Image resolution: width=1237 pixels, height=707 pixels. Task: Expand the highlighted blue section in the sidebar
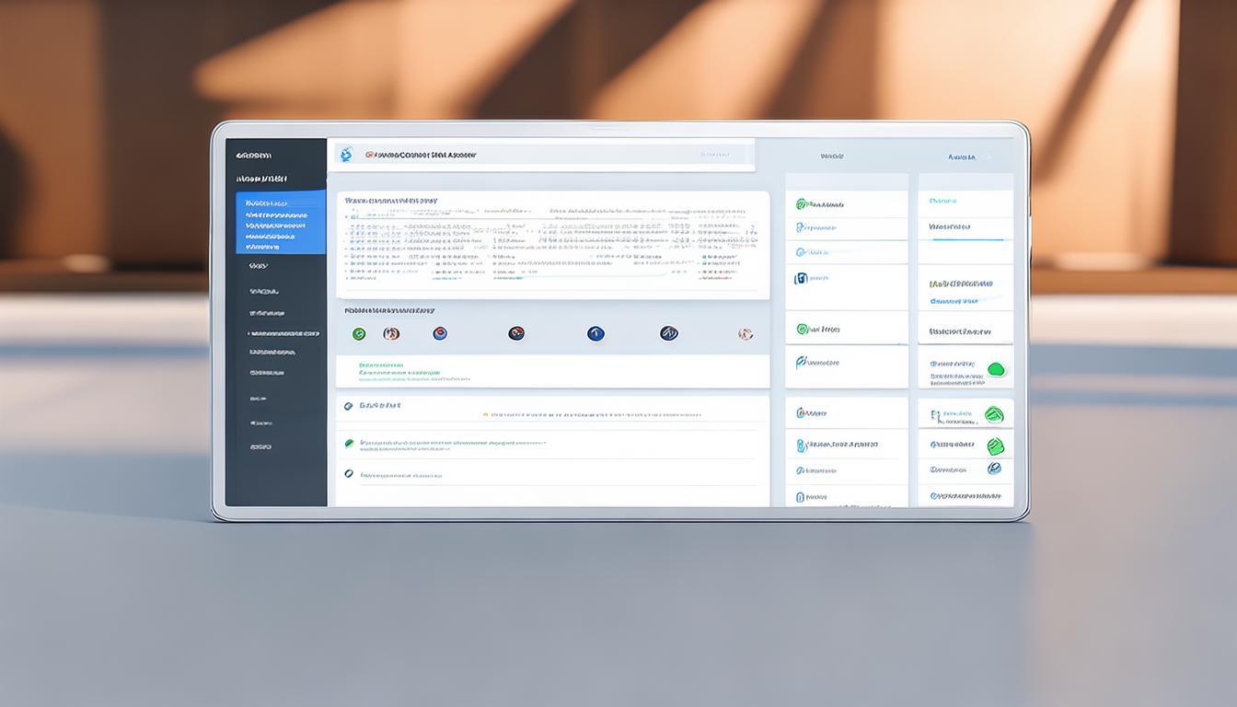(280, 222)
